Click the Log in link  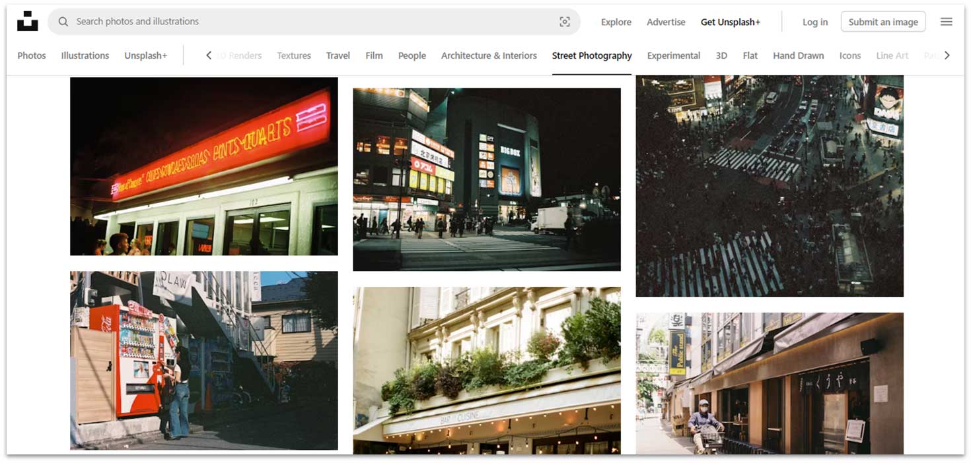coord(814,22)
